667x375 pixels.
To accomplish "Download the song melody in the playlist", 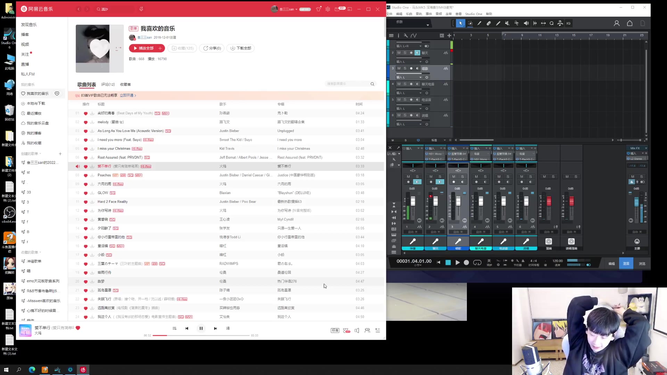I will [92, 122].
